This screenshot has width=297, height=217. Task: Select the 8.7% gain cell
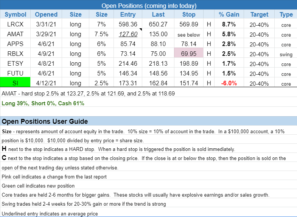229,24
